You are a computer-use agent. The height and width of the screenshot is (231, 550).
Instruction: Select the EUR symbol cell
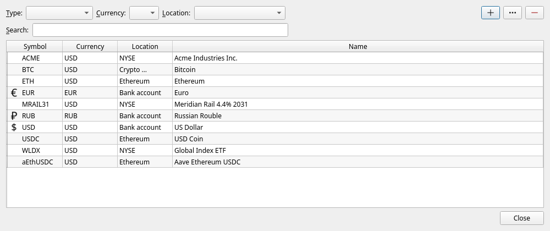[x=35, y=93]
